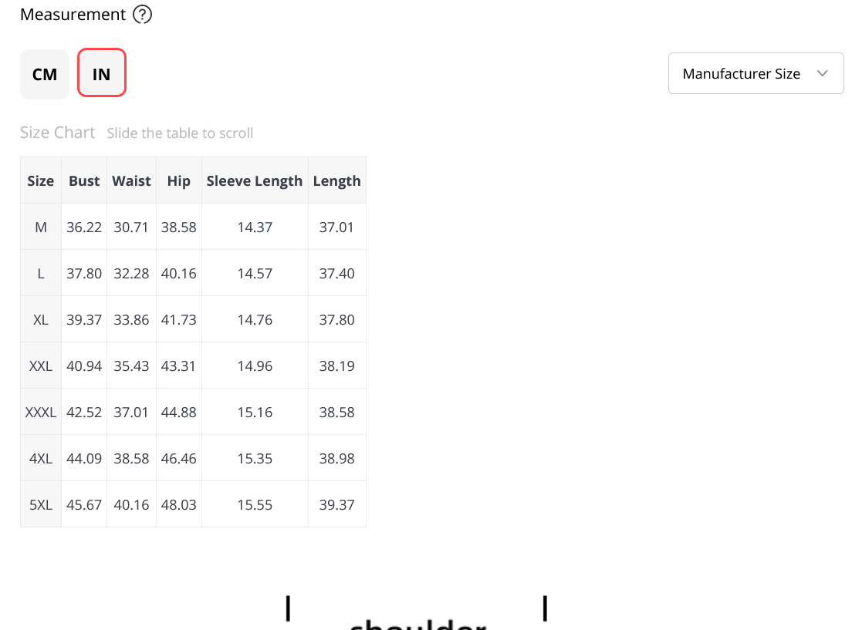Click the XXL length value 38.19
The image size is (862, 630).
[337, 366]
